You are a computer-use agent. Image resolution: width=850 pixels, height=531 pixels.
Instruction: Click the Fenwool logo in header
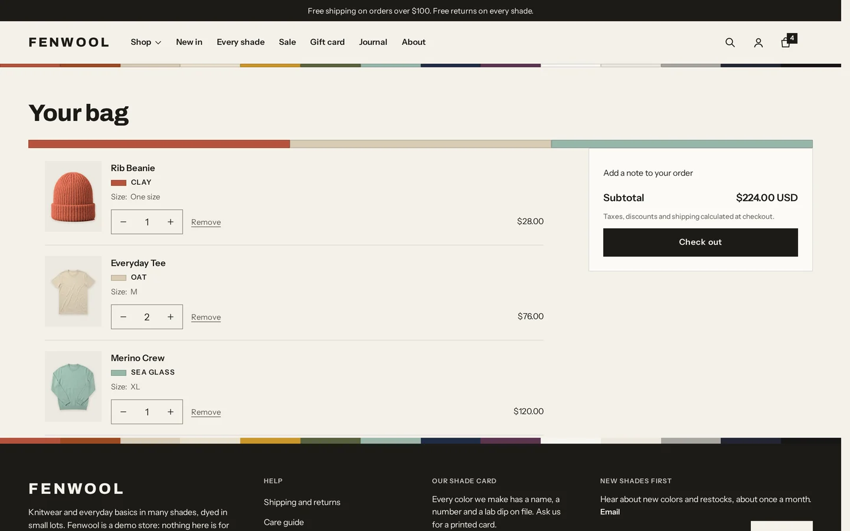coord(69,42)
